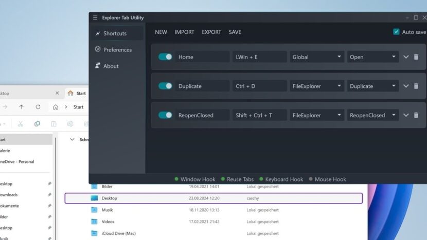Disable the Home shortcut toggle
The width and height of the screenshot is (427, 240).
165,57
